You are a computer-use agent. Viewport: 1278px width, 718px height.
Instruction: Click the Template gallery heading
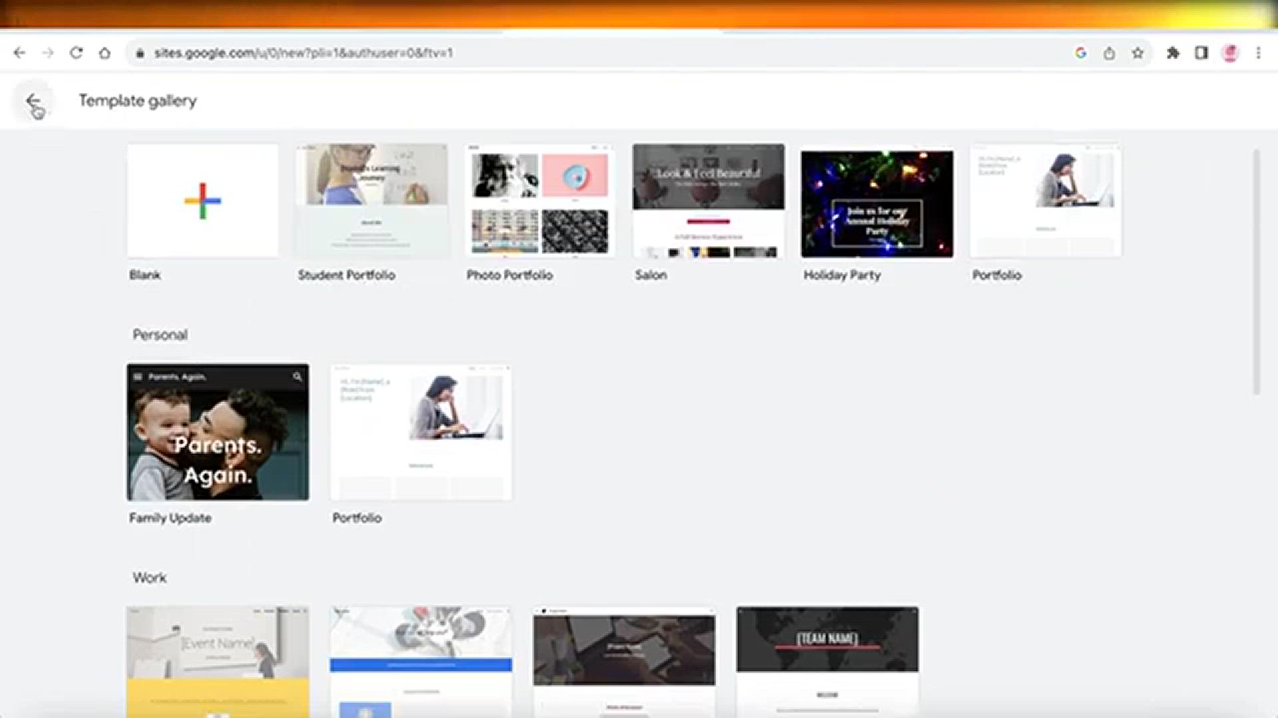click(x=138, y=101)
